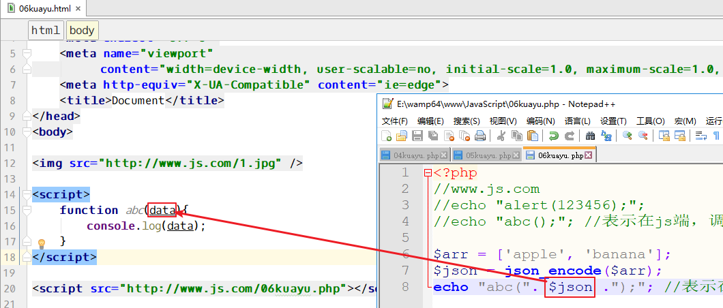This screenshot has height=308, width=723.
Task: Click the //www.js.com comment in Notepad++
Action: click(487, 189)
